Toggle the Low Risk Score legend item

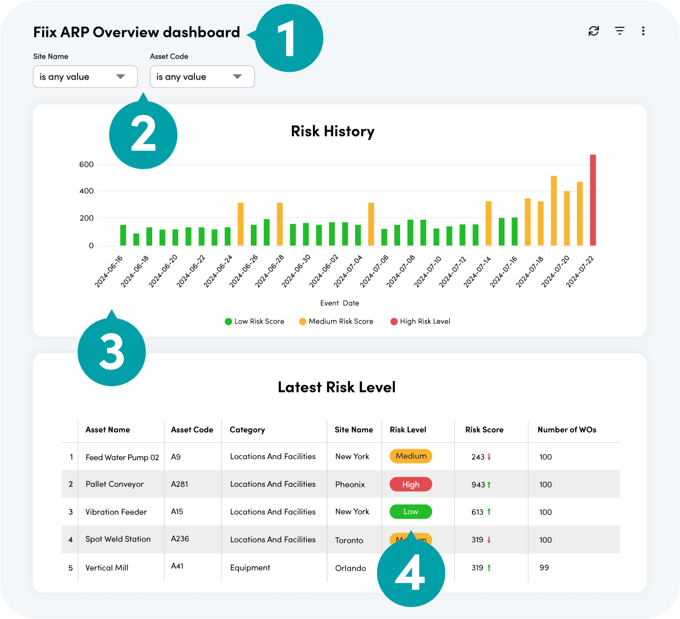pyautogui.click(x=254, y=321)
